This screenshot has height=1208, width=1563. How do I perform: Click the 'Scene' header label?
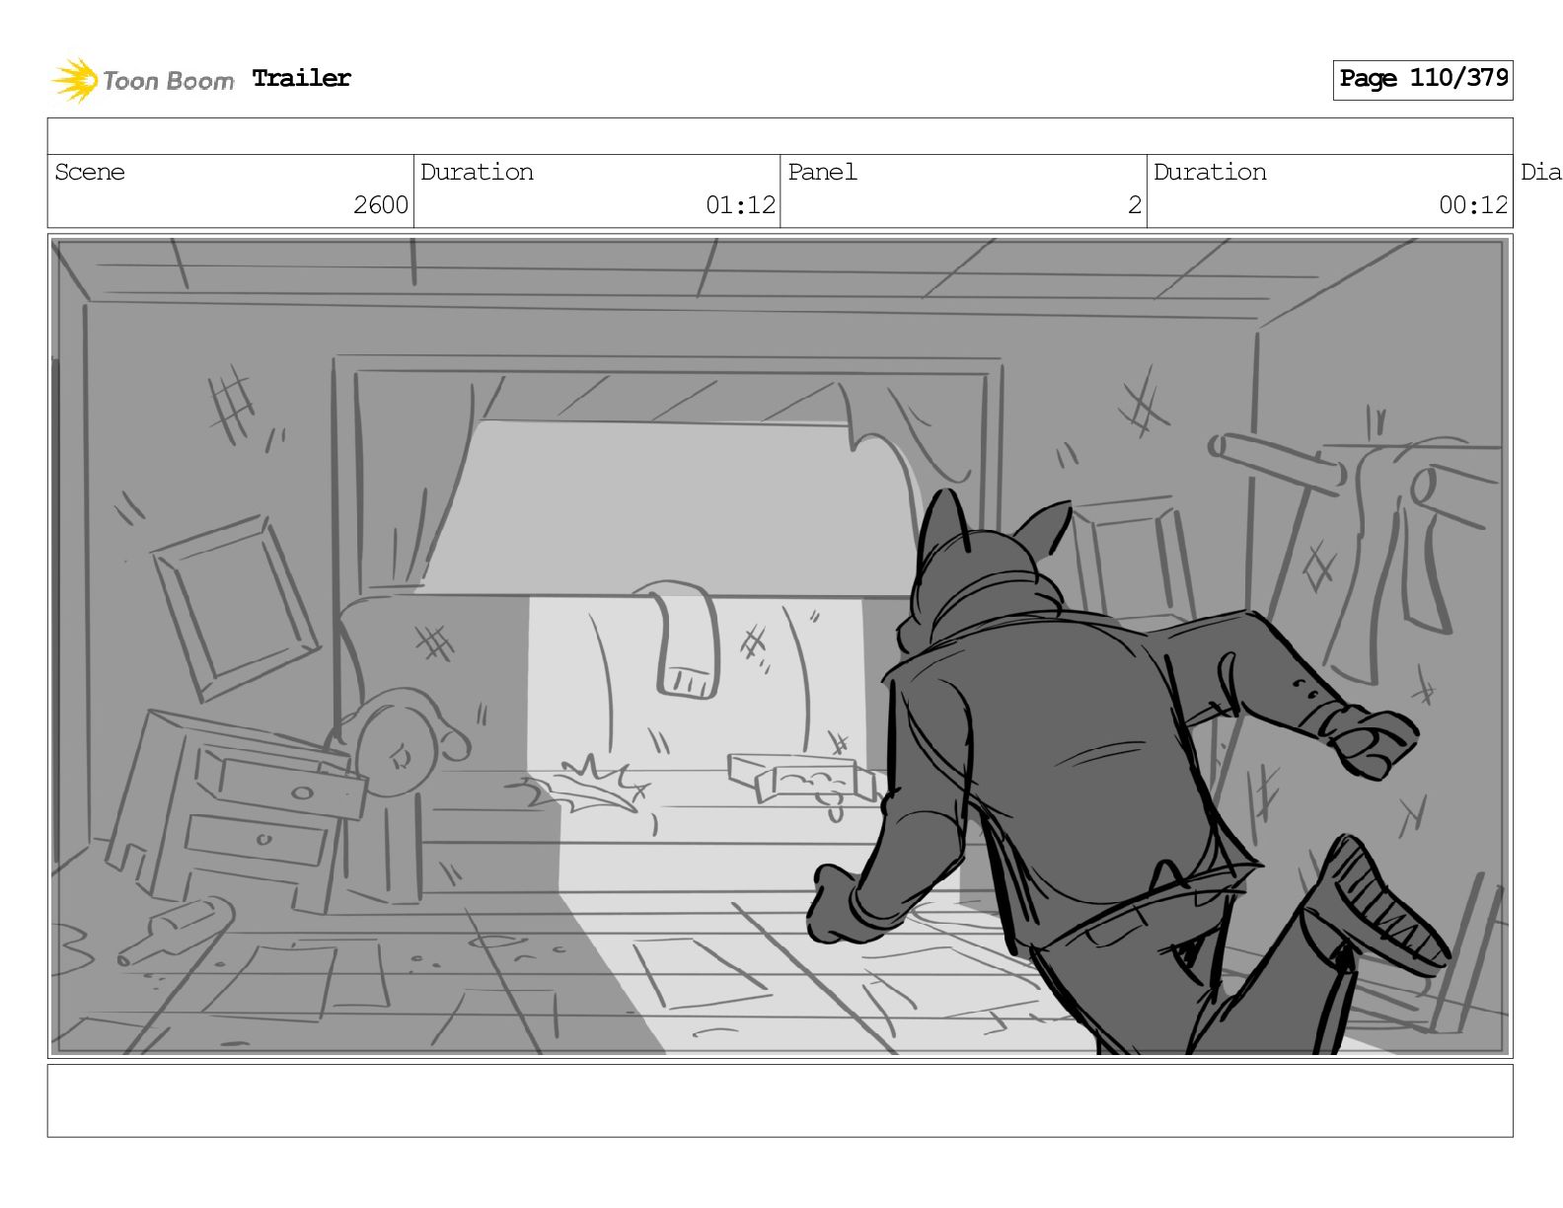90,172
